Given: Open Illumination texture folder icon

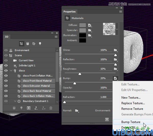Looking at the screenshot, I should click(x=90, y=35).
